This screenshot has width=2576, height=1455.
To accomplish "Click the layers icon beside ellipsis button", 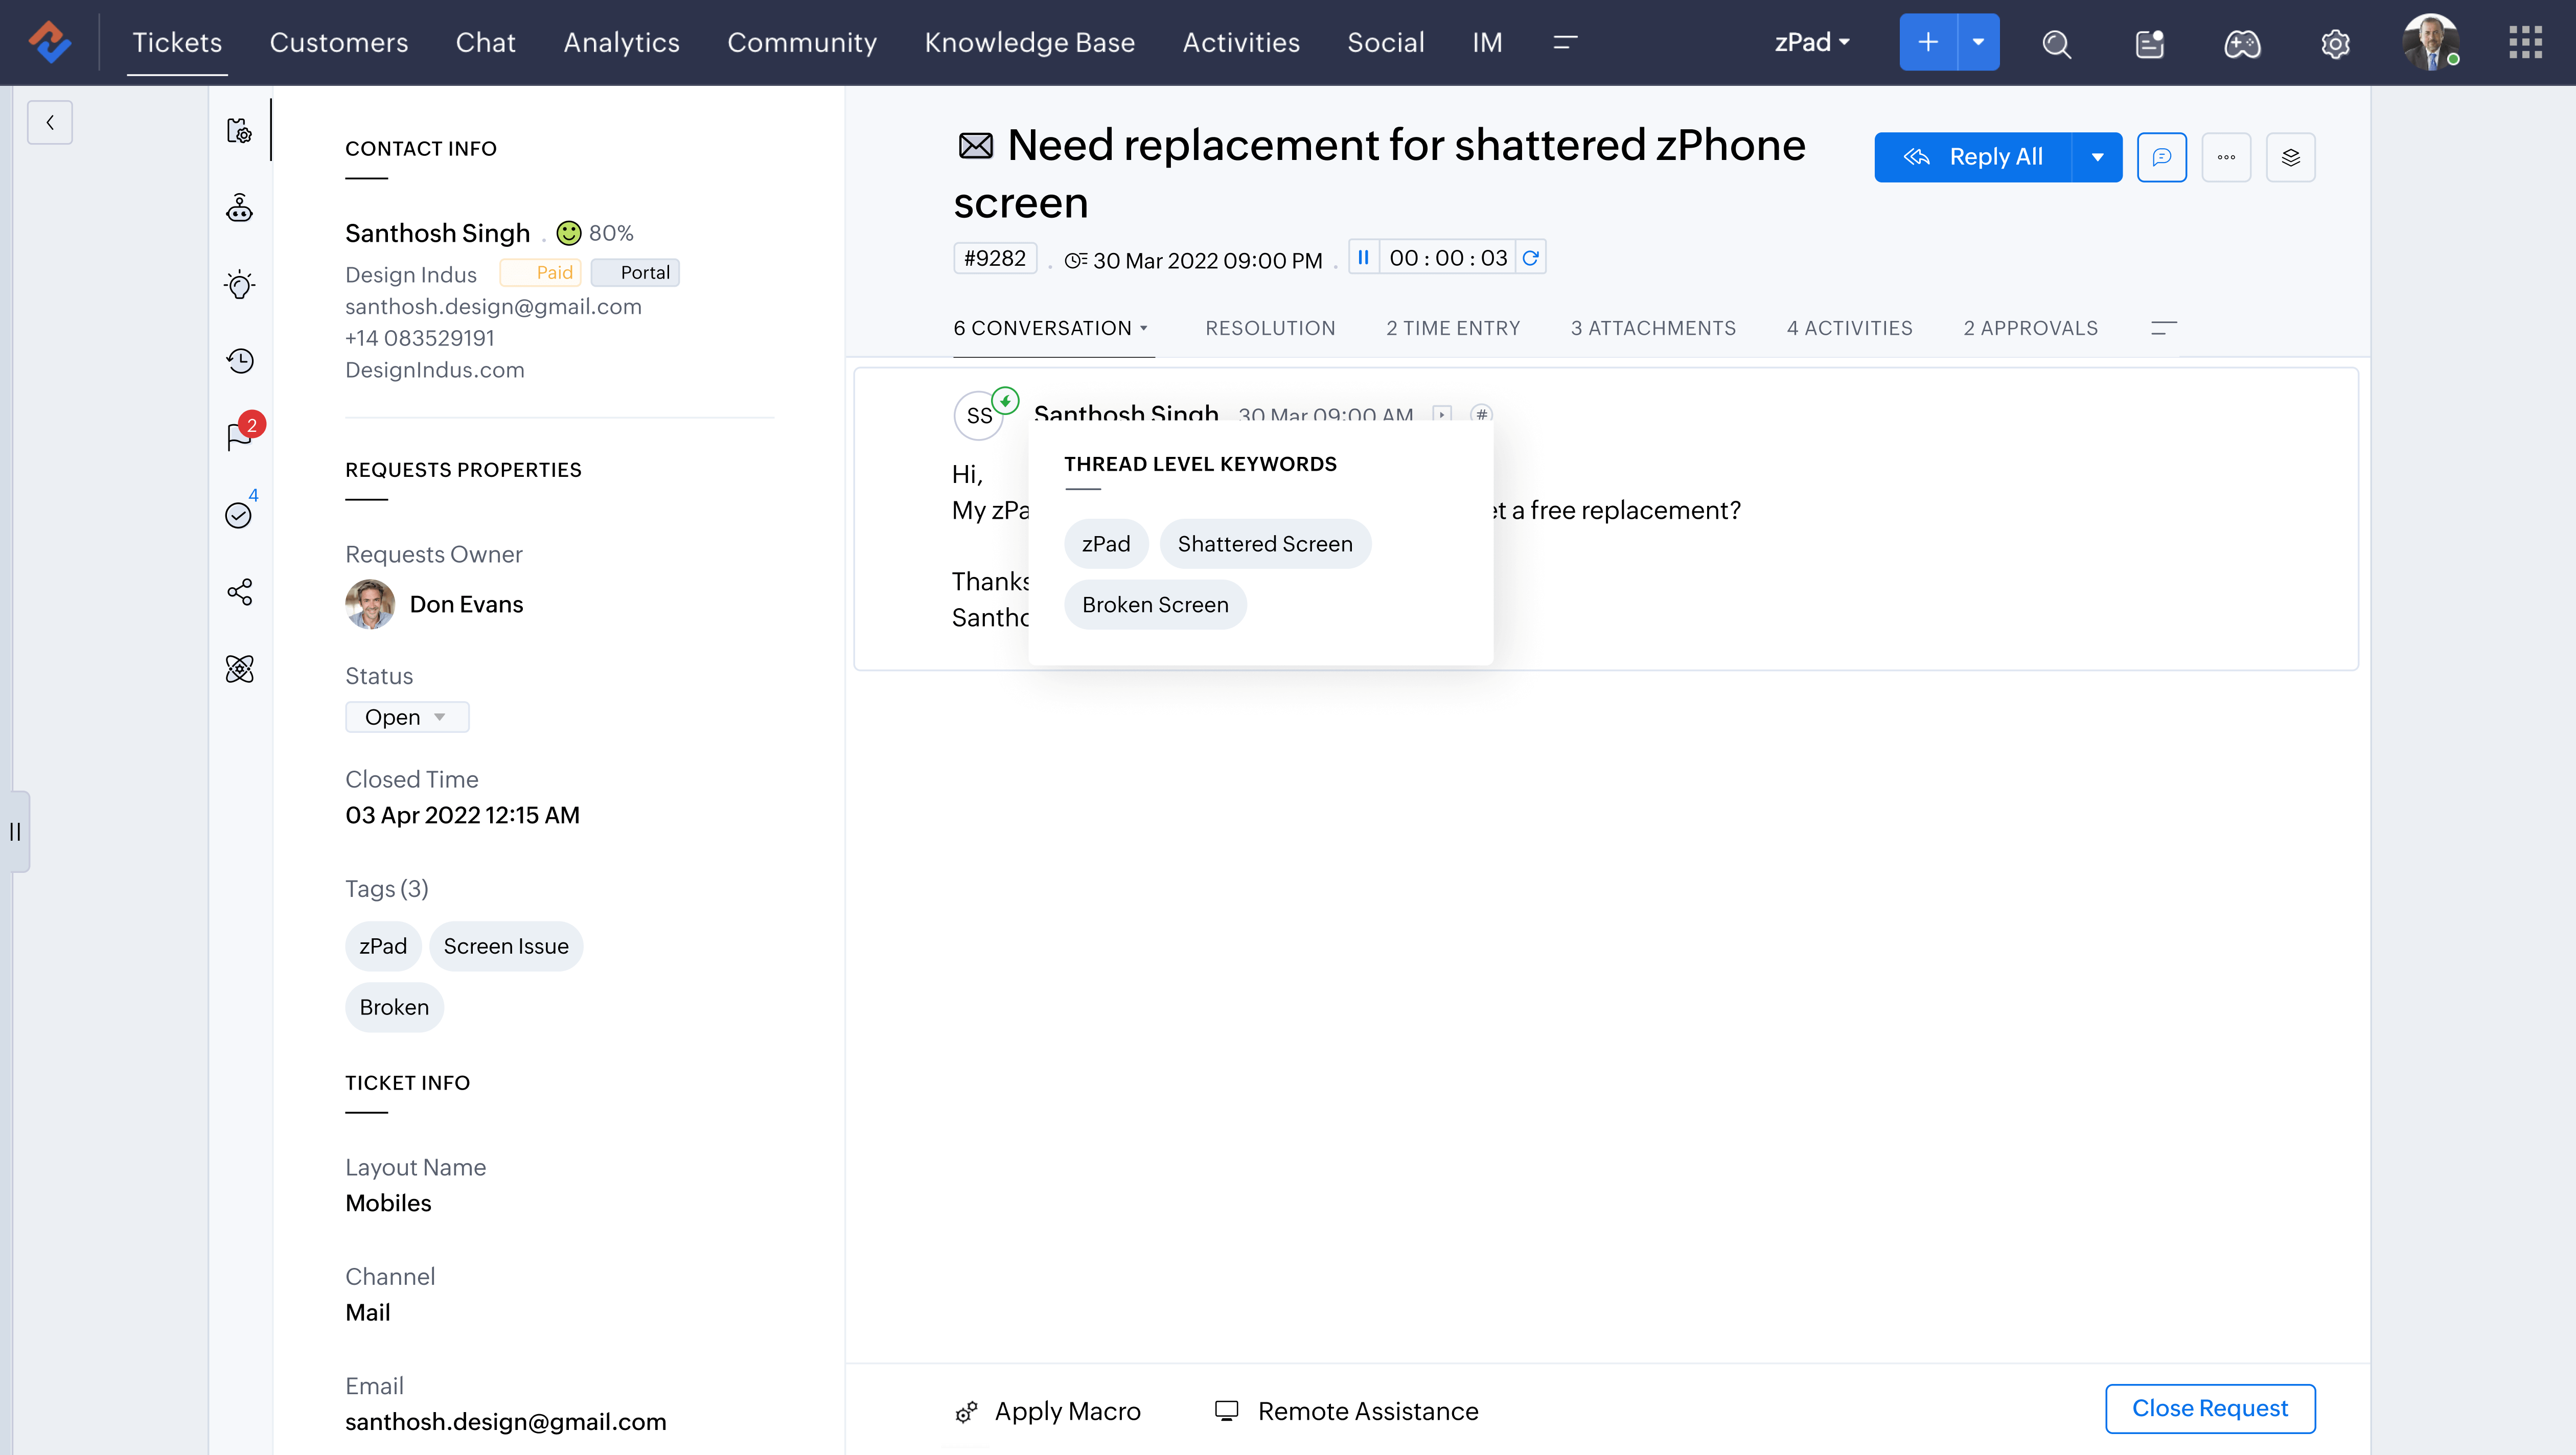I will (x=2290, y=157).
